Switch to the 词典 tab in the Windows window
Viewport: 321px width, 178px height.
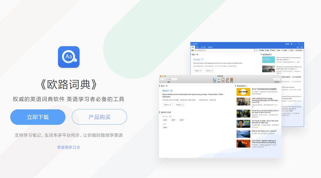(x=193, y=47)
